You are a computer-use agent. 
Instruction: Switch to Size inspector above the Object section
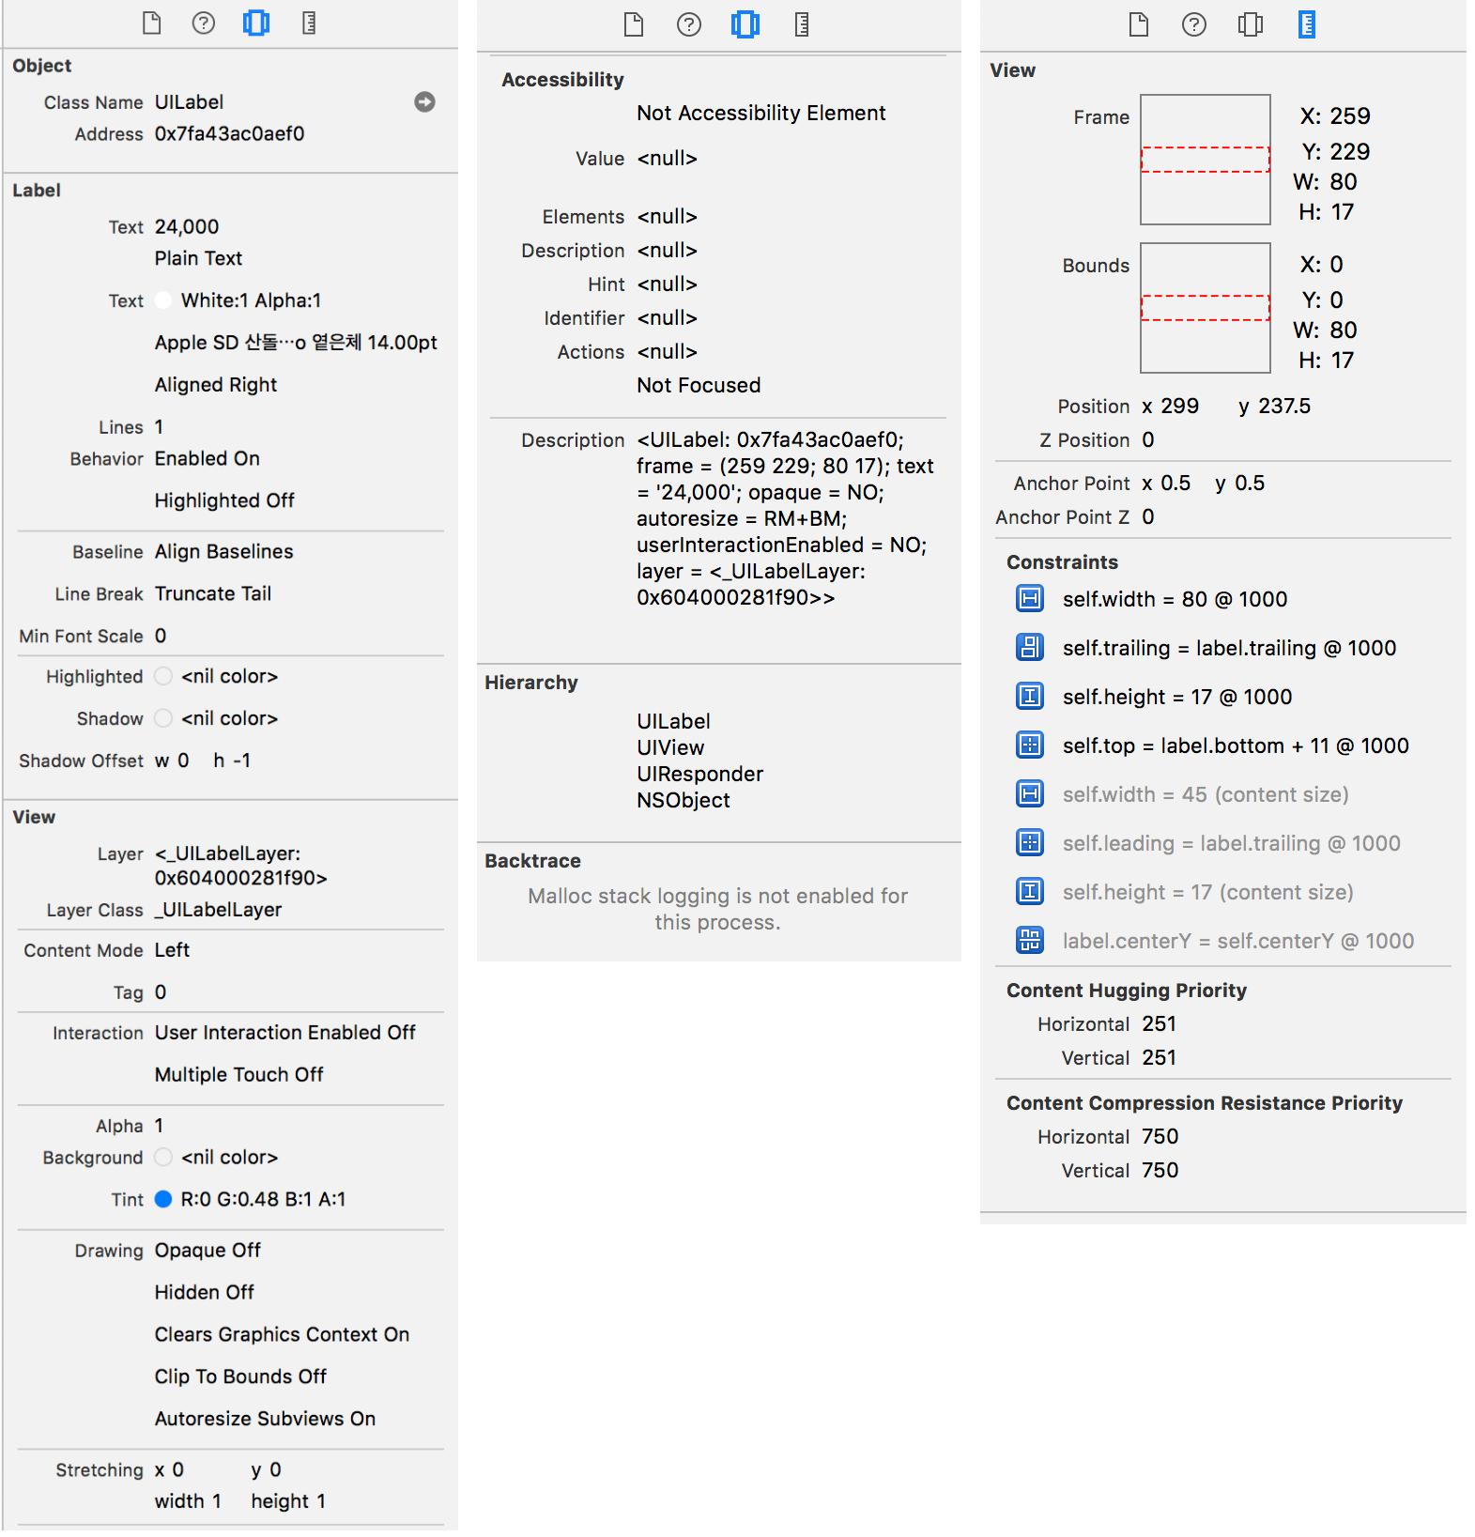(309, 23)
